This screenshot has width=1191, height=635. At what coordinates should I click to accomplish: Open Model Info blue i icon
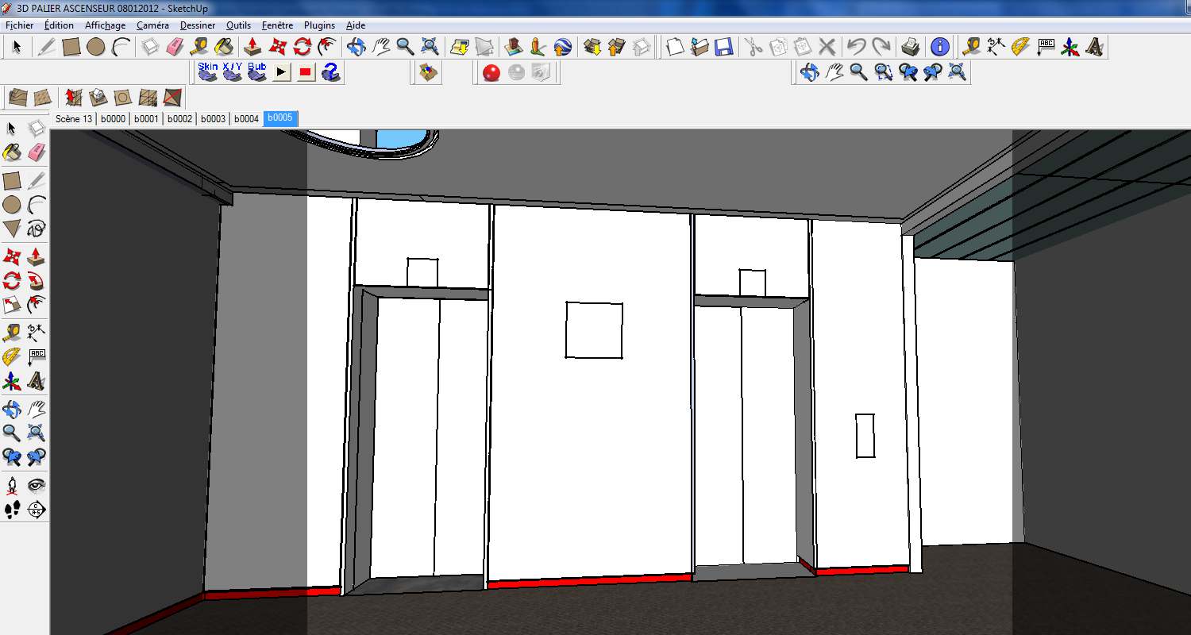click(x=940, y=47)
